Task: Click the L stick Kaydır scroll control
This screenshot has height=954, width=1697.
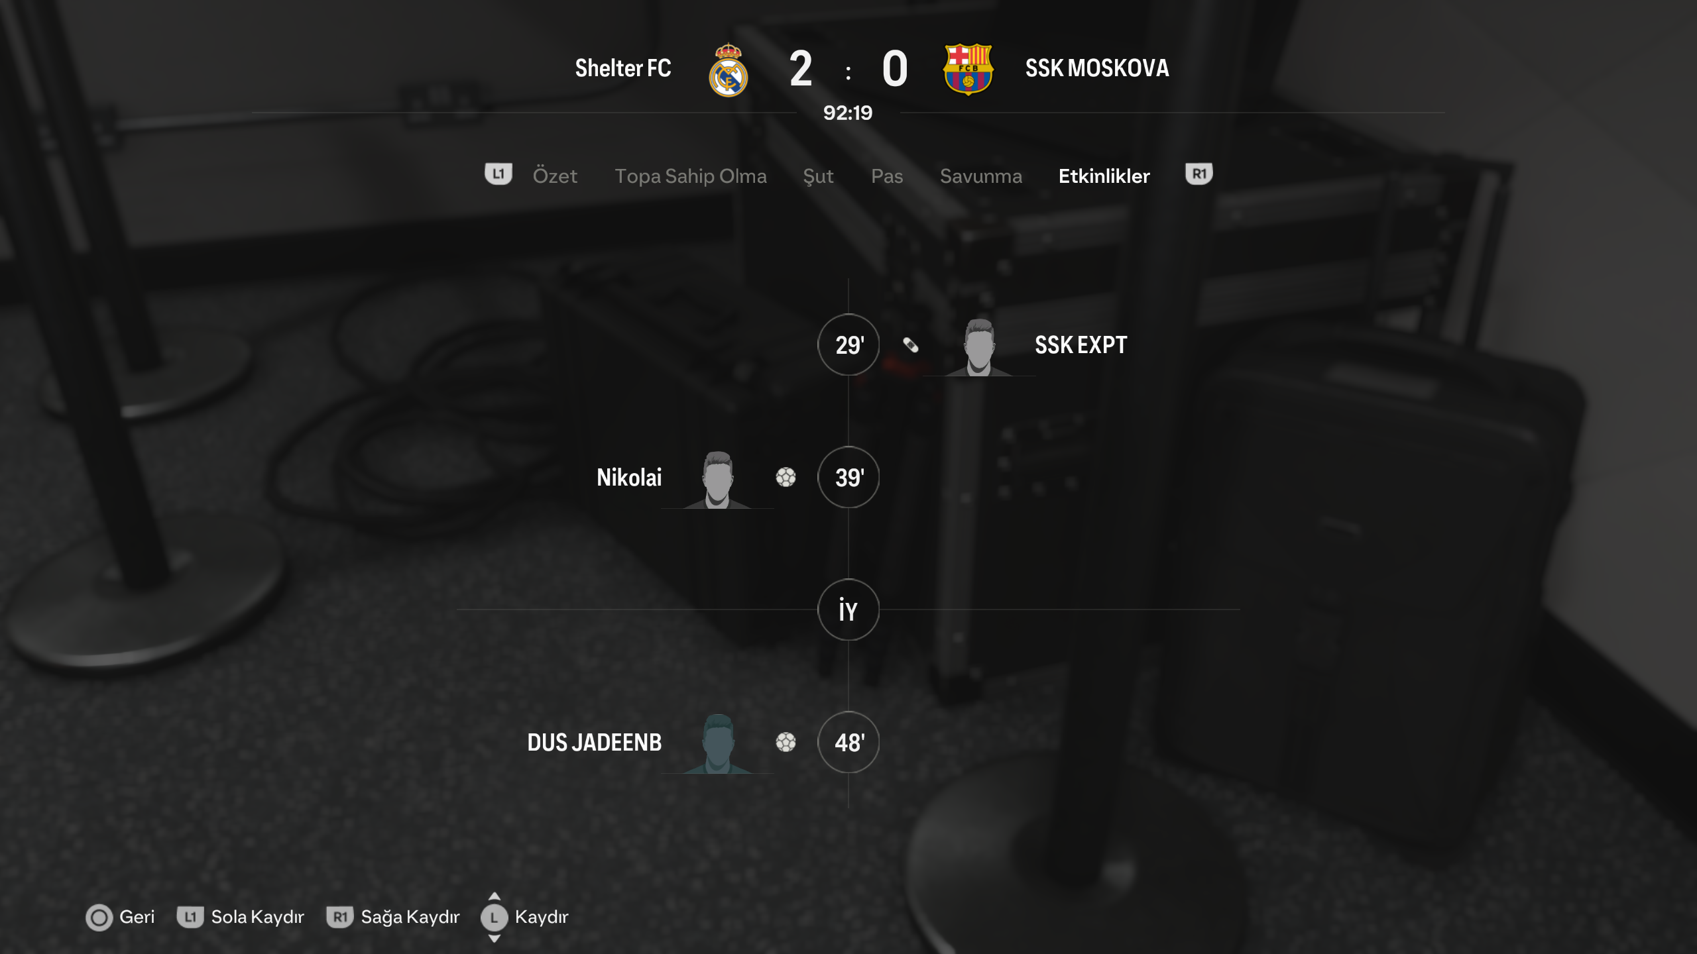Action: pos(495,918)
